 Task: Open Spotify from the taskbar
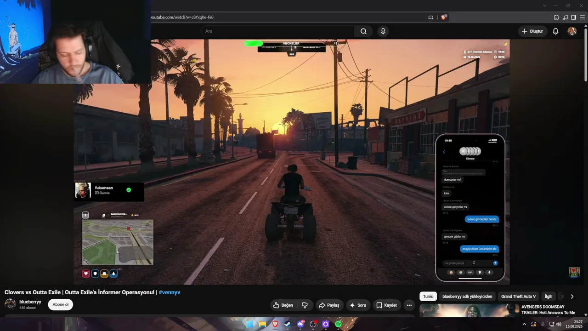coord(339,324)
